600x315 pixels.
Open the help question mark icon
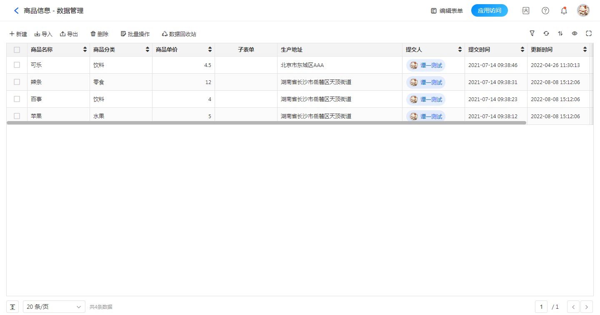(x=545, y=11)
